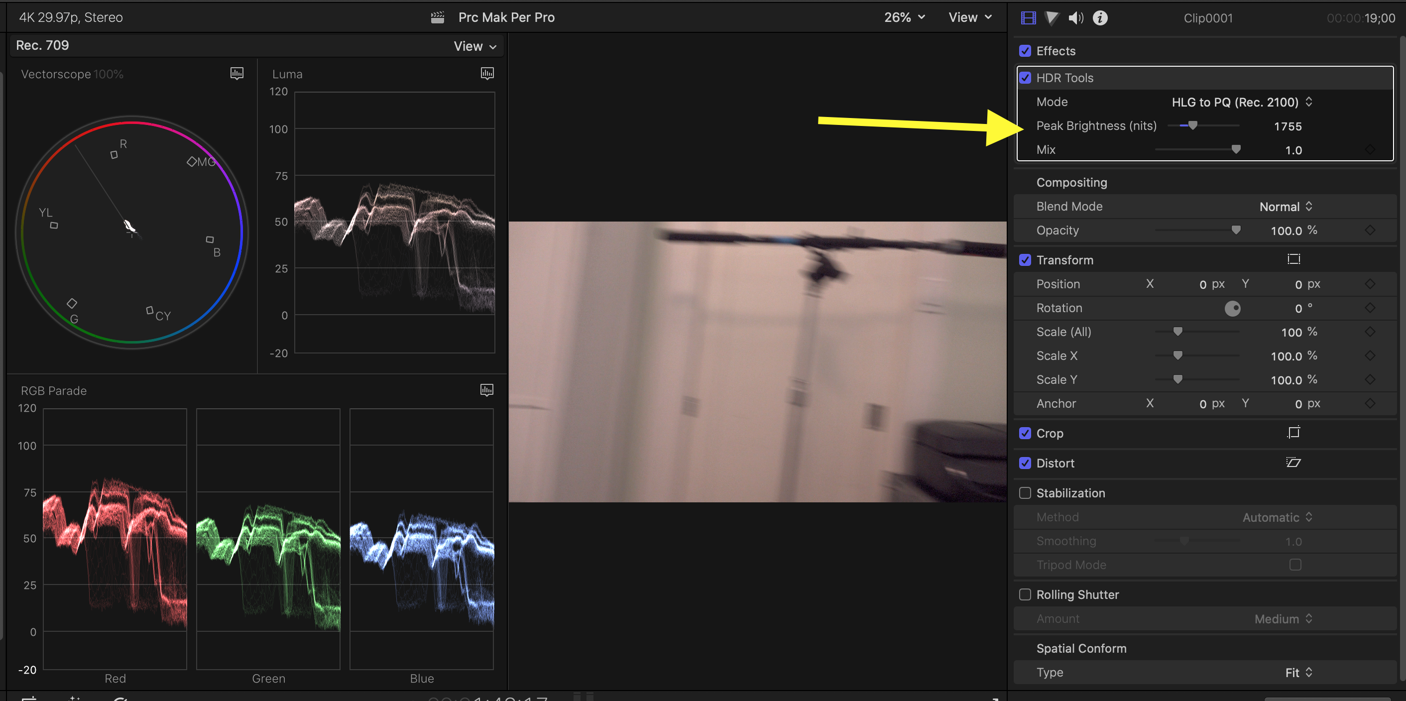Activate the Crop onscreen controls icon
Image resolution: width=1406 pixels, height=701 pixels.
click(1293, 433)
